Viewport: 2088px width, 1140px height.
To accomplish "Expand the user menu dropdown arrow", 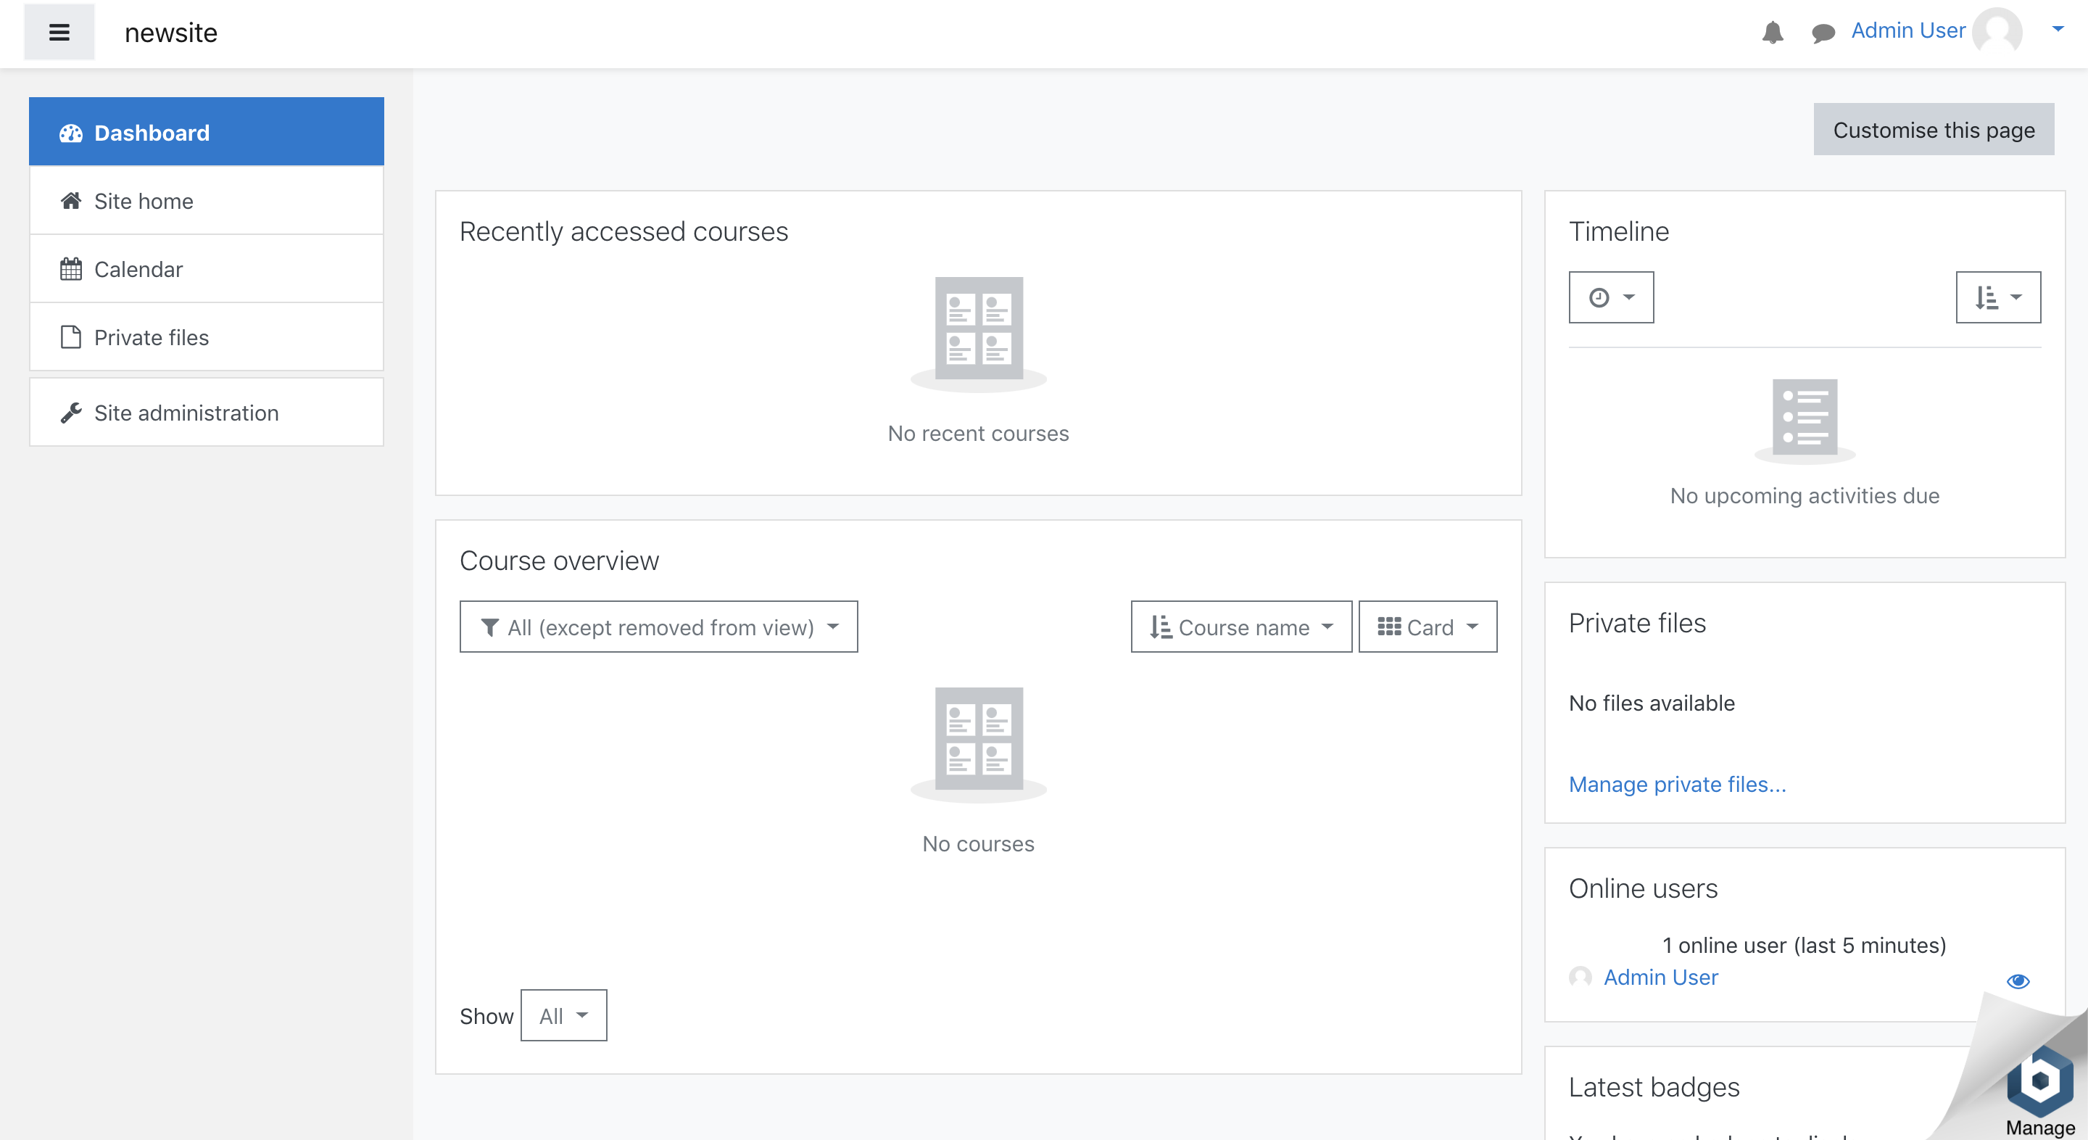I will [x=2058, y=30].
